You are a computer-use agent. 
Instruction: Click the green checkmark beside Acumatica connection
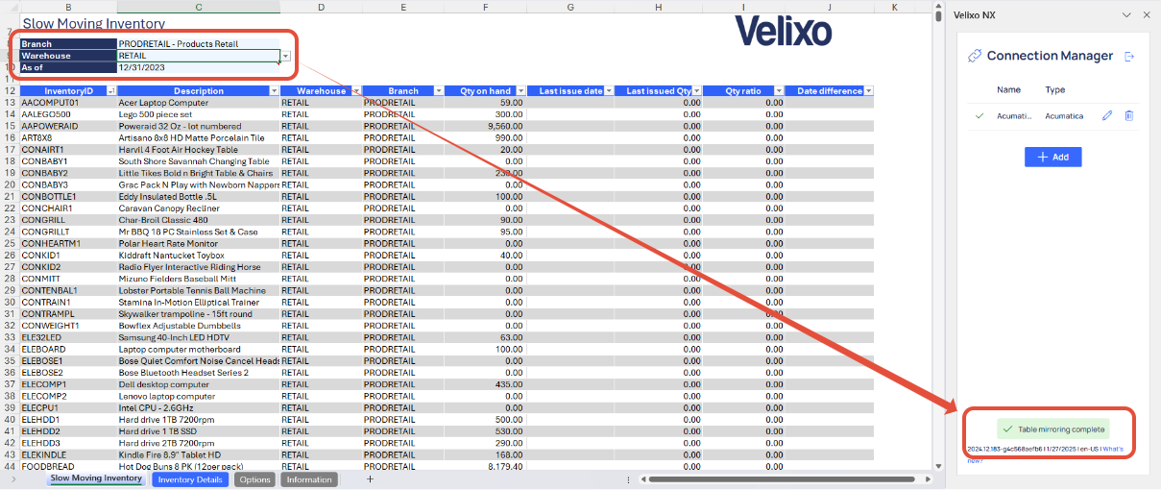[980, 116]
